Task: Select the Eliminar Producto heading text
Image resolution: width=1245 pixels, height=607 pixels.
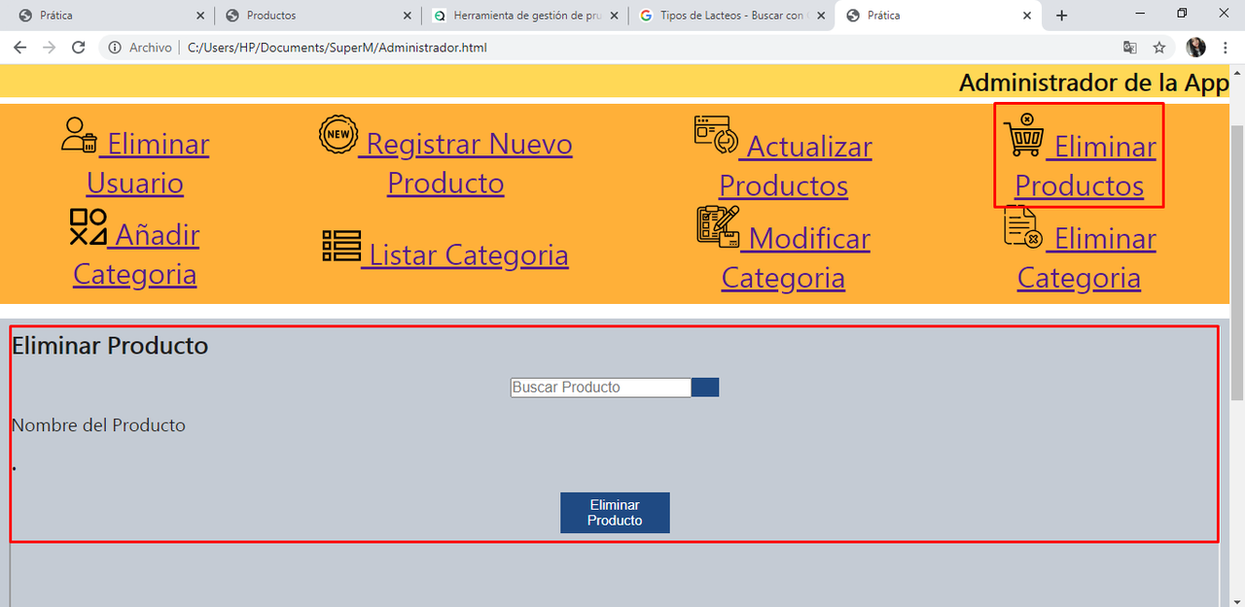Action: [110, 346]
